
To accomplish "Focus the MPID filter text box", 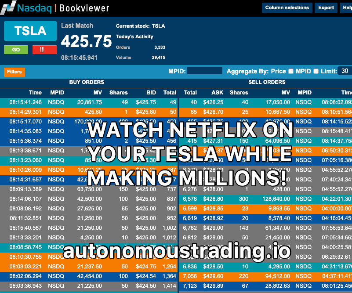I will [x=204, y=71].
